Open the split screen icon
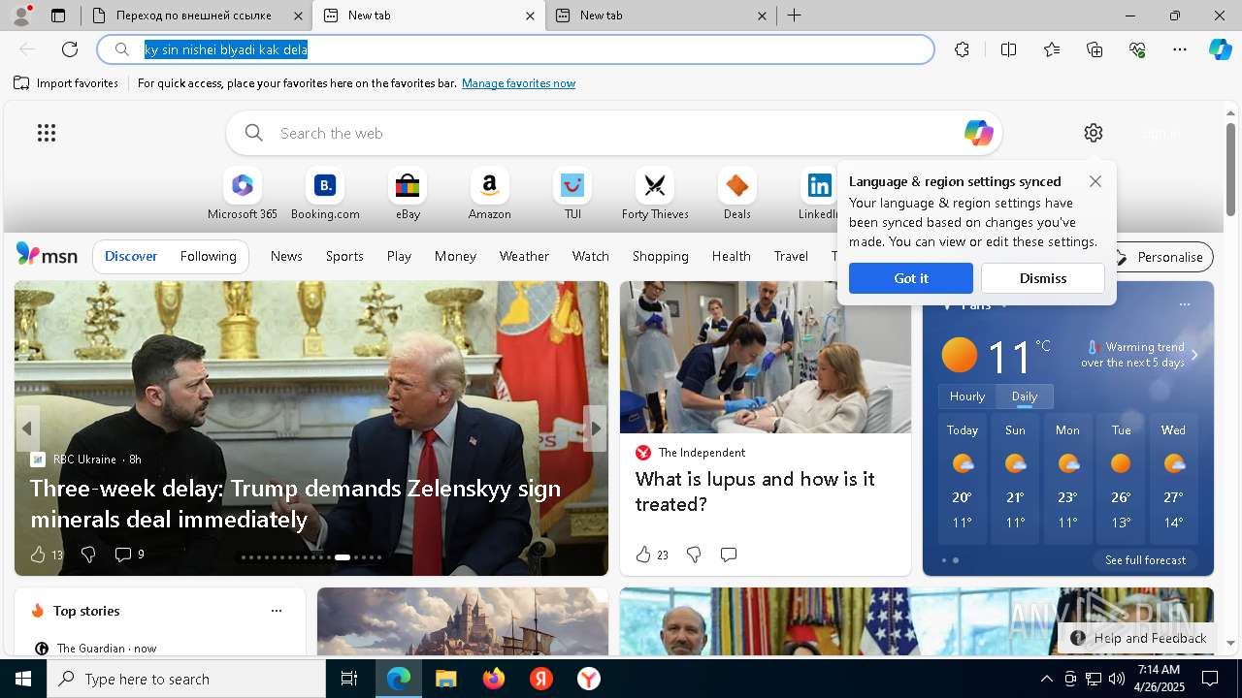This screenshot has width=1242, height=698. [1008, 49]
